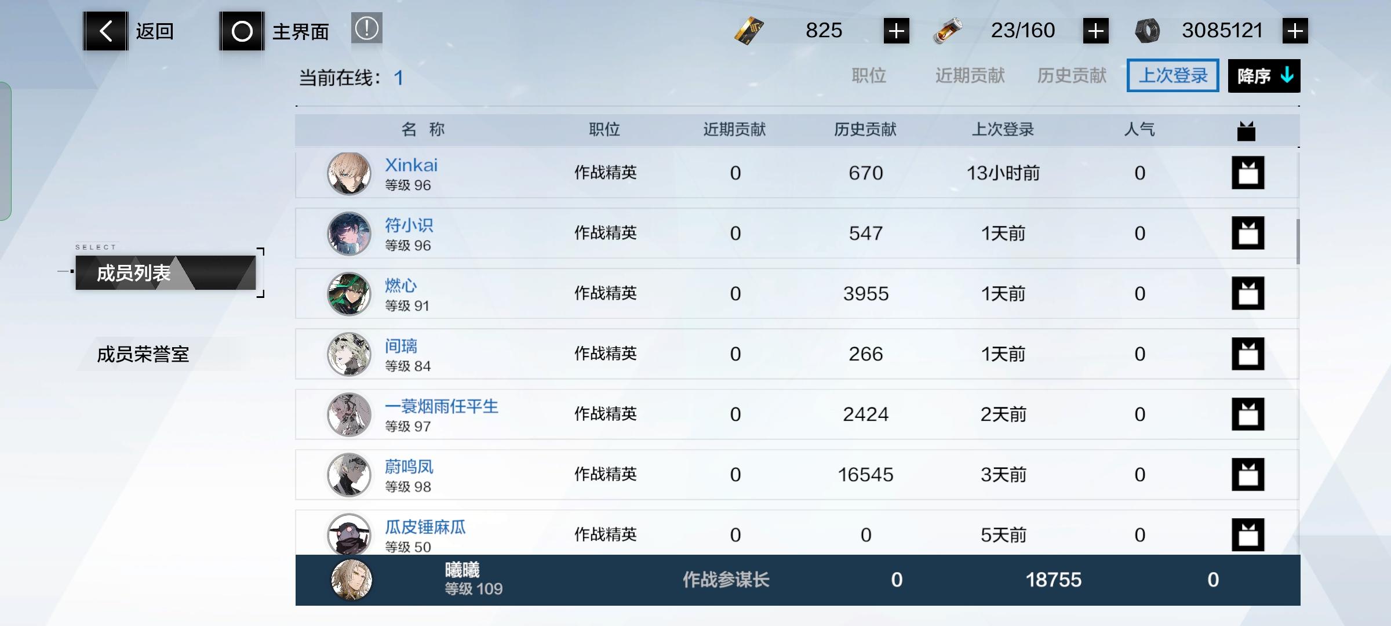Viewport: 1391px width, 626px height.
Task: Click 作战参谋长 position text
Action: [726, 580]
